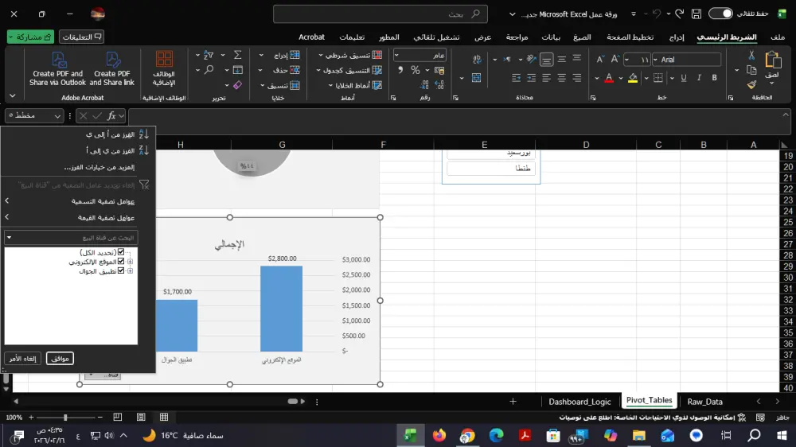Increase font size with the larger A
The image size is (796, 447).
(615, 60)
